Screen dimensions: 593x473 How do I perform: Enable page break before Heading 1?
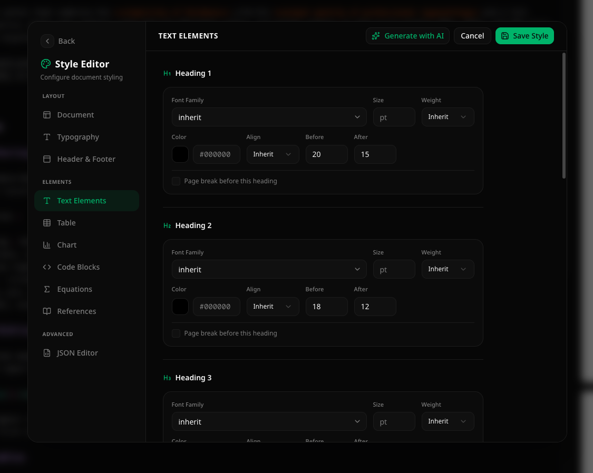point(176,181)
